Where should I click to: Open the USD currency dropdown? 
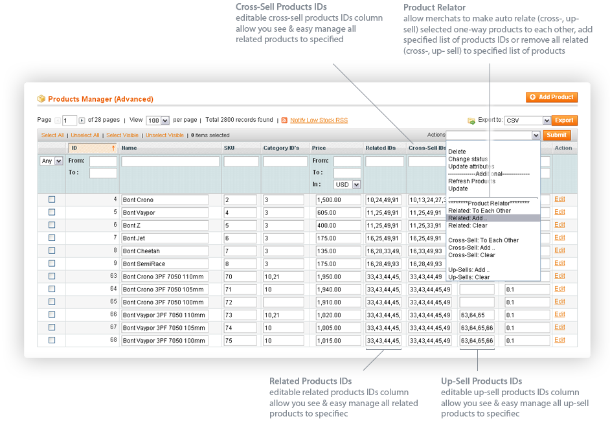tap(347, 185)
